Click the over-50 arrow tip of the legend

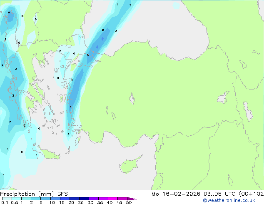coord(132,199)
